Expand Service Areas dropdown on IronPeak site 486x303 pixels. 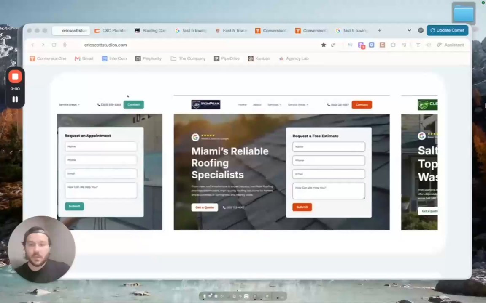tap(298, 105)
